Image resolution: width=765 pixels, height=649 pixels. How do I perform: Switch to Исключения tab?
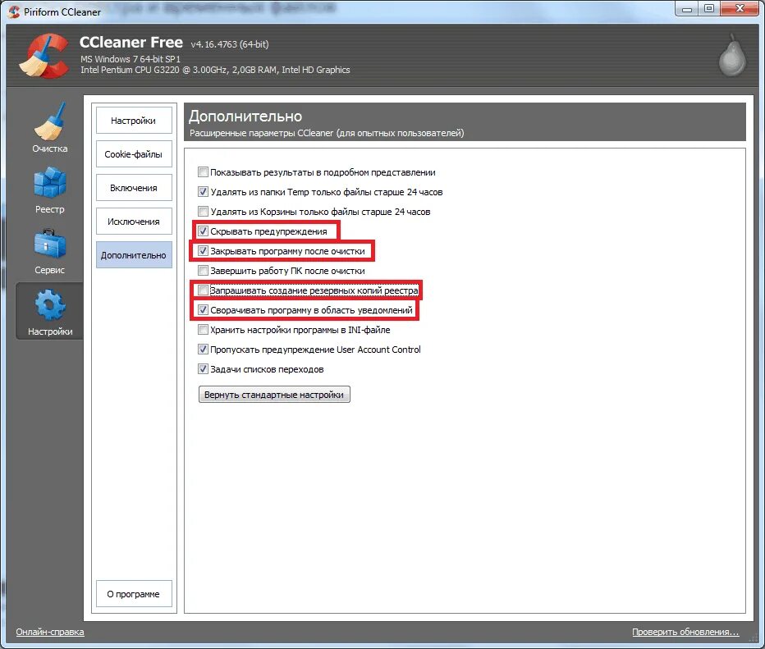(134, 222)
